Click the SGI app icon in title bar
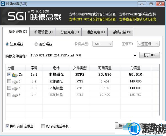The width and height of the screenshot is (166, 136). click(3, 4)
